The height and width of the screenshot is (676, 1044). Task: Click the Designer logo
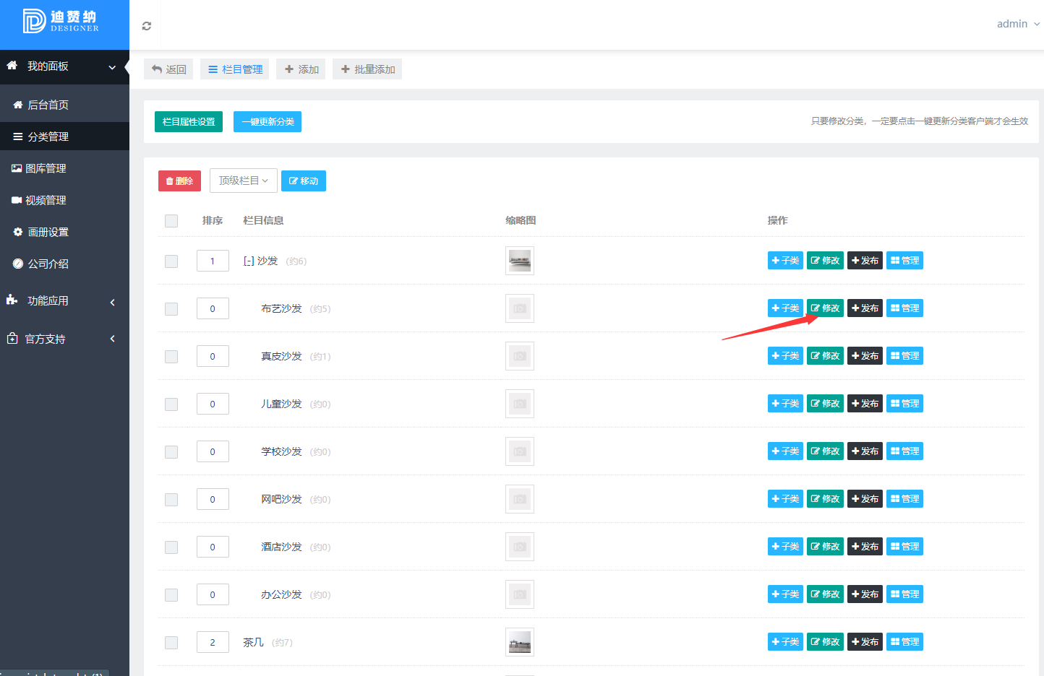61,21
